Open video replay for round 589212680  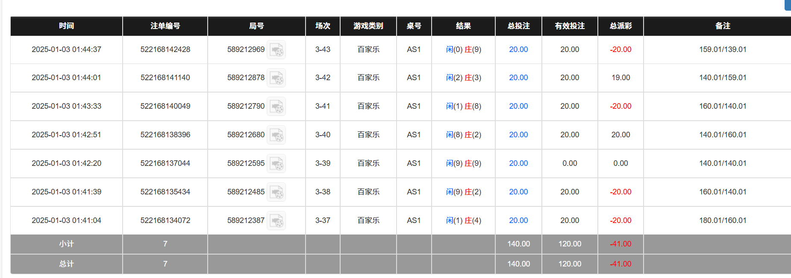click(276, 135)
